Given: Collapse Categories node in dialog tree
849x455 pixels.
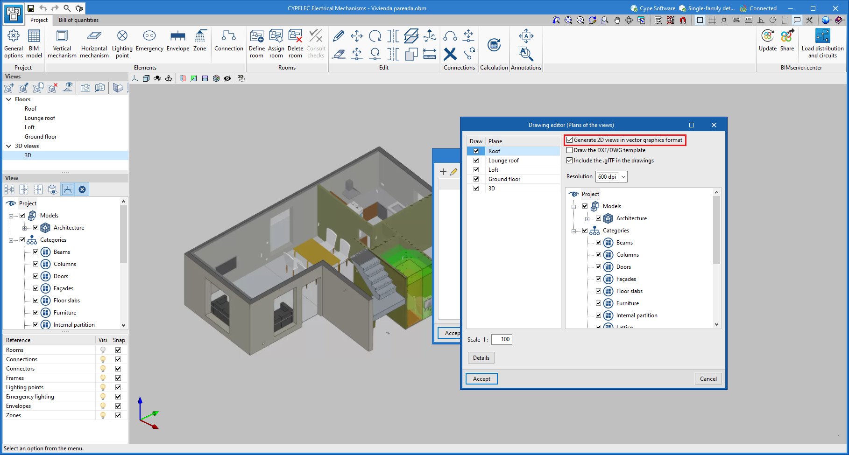Looking at the screenshot, I should tap(573, 231).
